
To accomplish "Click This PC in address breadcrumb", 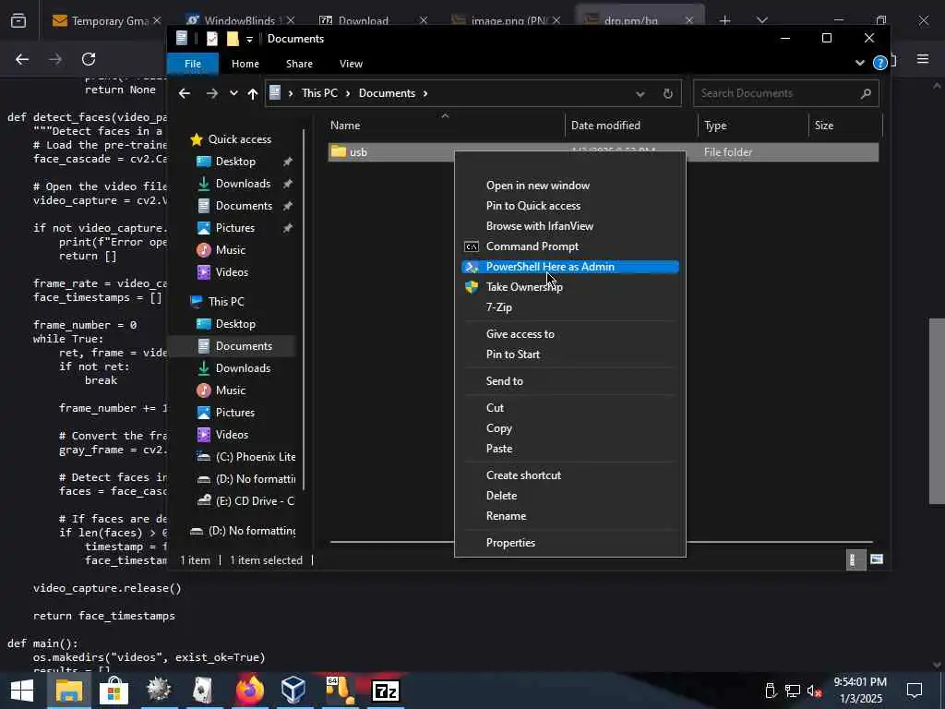I will 319,93.
